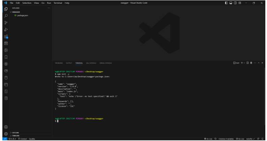Screen dimensions: 267x141
Task: Open the cube-shaped icon in activity bar
Action: (x=6, y=71)
